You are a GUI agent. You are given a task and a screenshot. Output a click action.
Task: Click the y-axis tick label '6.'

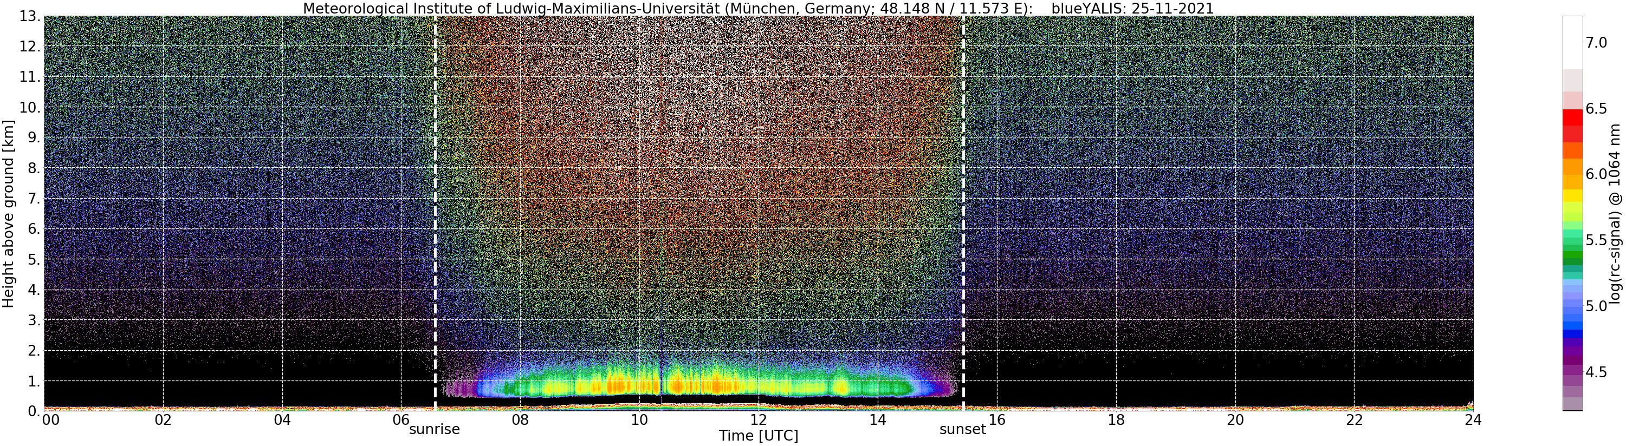tap(35, 229)
